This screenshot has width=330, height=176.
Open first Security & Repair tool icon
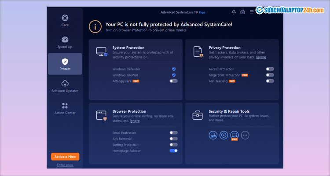[x=213, y=135]
